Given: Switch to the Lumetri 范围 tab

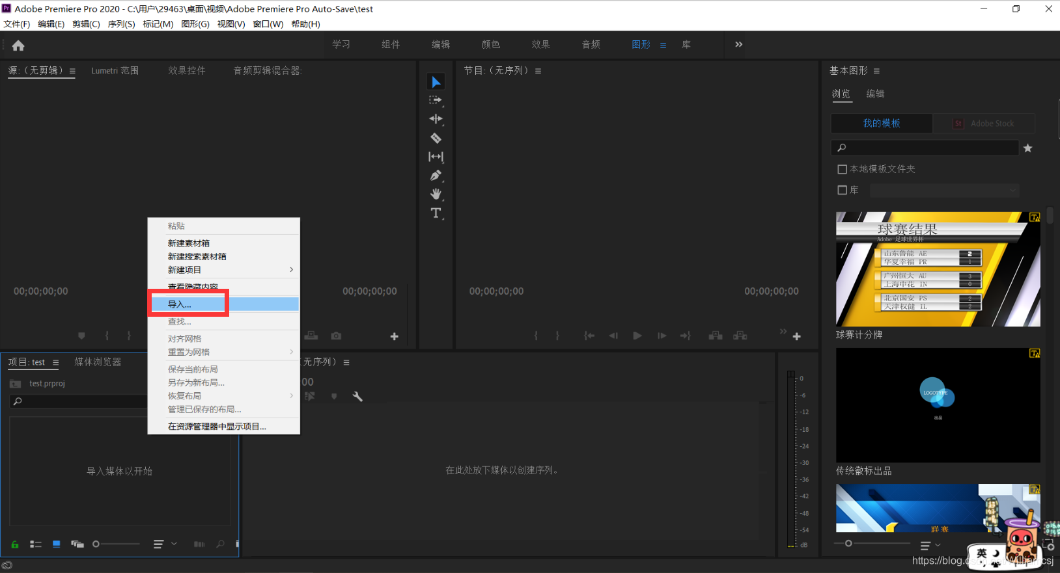Looking at the screenshot, I should click(x=115, y=70).
